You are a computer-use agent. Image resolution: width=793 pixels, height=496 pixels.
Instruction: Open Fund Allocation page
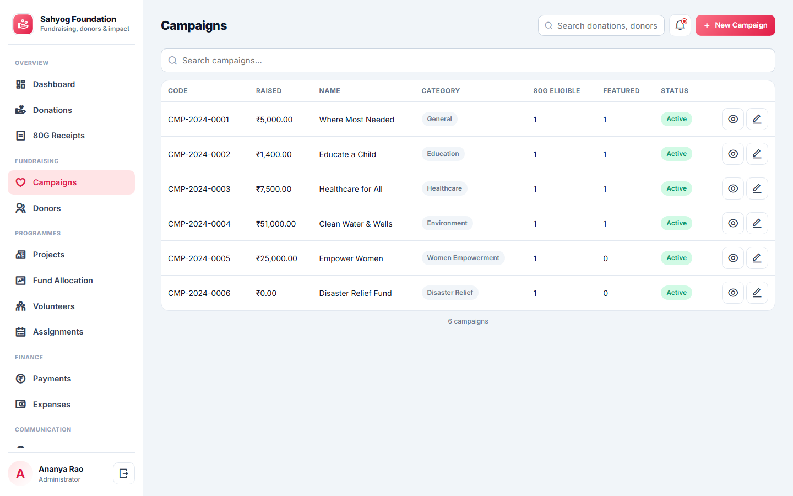pos(71,281)
